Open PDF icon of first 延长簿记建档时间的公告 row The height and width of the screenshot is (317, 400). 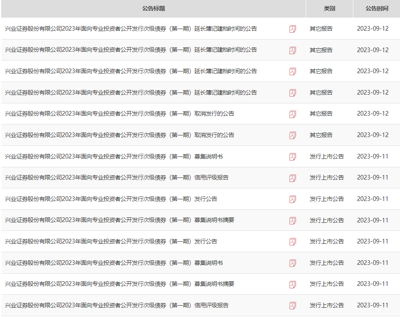(293, 29)
